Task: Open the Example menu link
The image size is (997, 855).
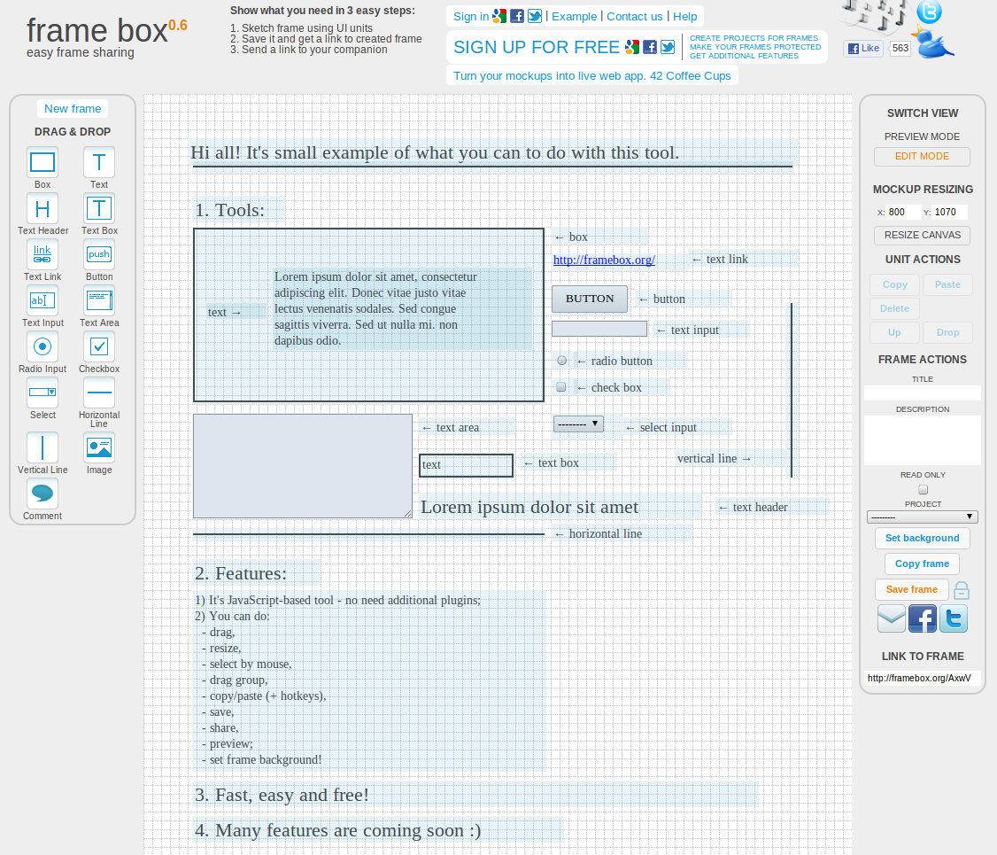Action: pyautogui.click(x=574, y=16)
